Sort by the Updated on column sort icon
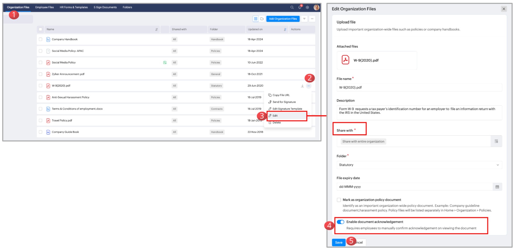Viewport: 518px width, 251px height. coord(285,29)
